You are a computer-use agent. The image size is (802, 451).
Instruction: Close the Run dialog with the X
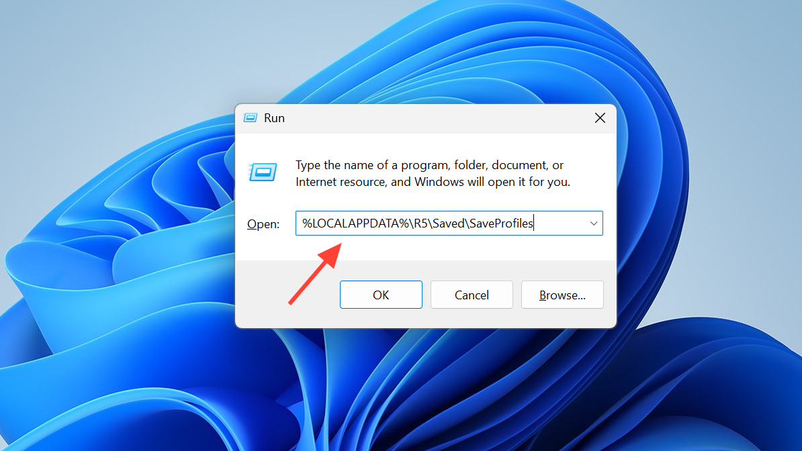coord(600,118)
